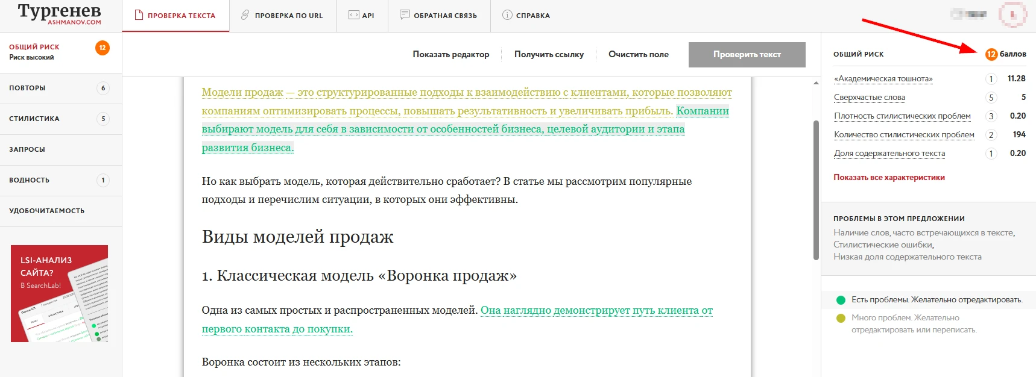Click the text area scrollbar thumb
Viewport: 1036px width, 377px height.
[816, 190]
